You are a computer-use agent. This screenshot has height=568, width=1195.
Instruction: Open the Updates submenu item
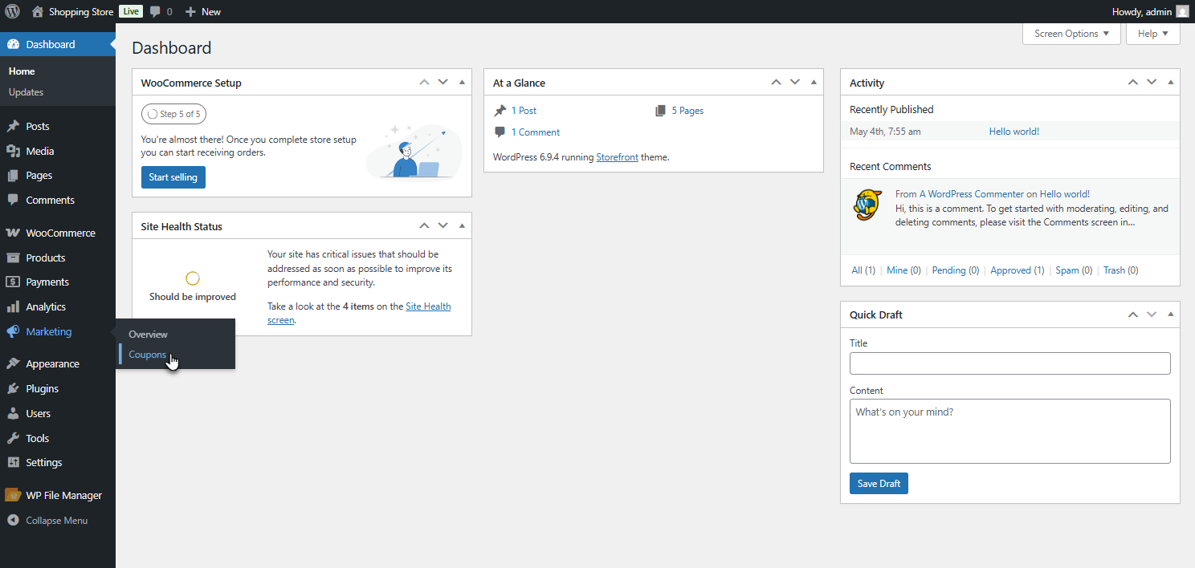click(26, 92)
